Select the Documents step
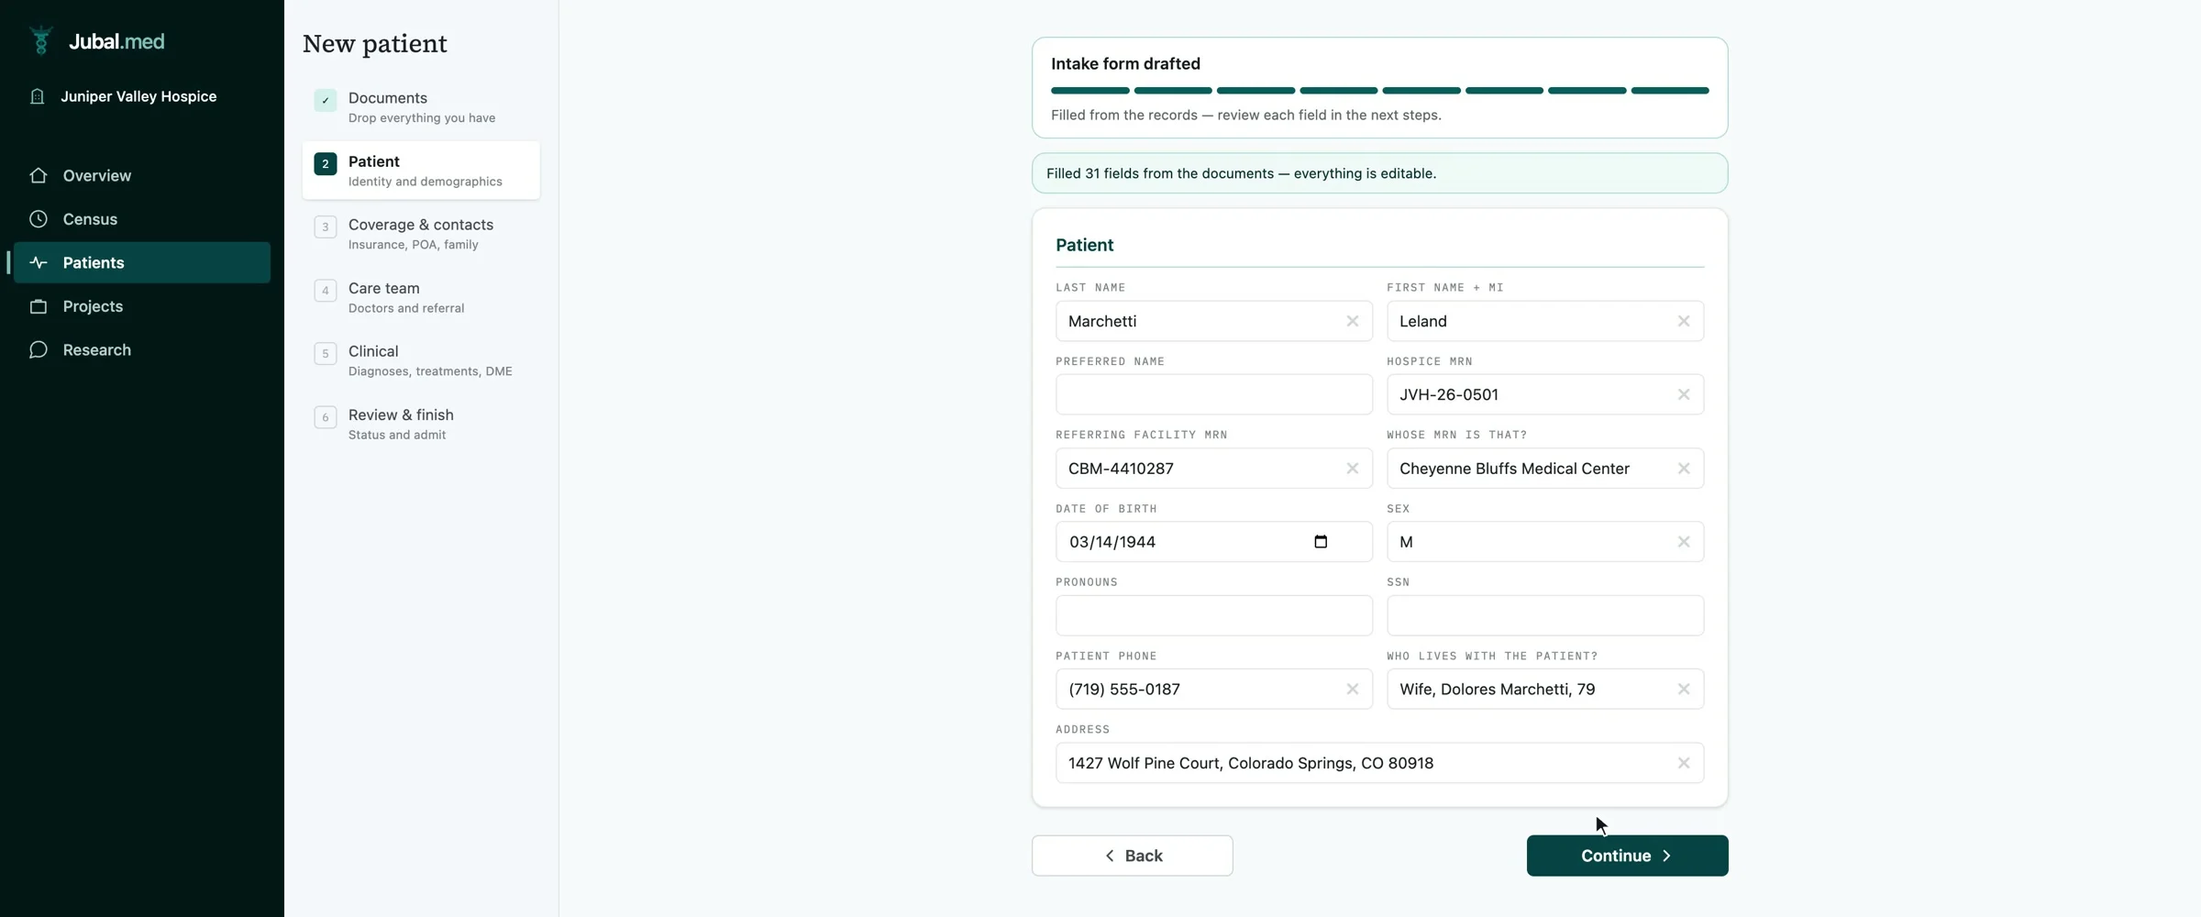This screenshot has height=917, width=2201. (421, 107)
